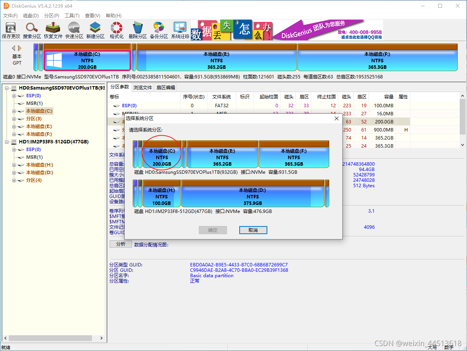Click the 确定 confirm button in dialog
The height and width of the screenshot is (351, 467).
point(213,230)
